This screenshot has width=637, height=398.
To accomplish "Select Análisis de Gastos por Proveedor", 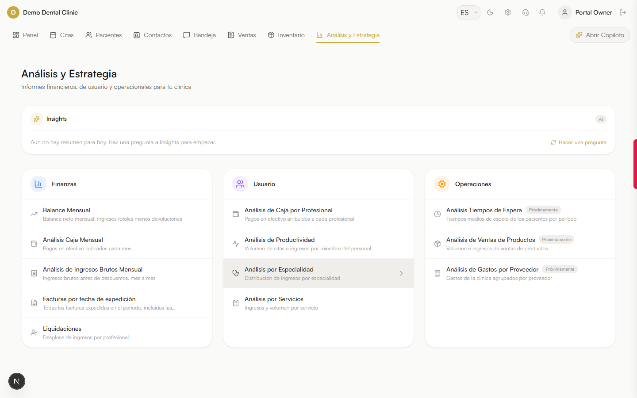I will tap(520, 273).
